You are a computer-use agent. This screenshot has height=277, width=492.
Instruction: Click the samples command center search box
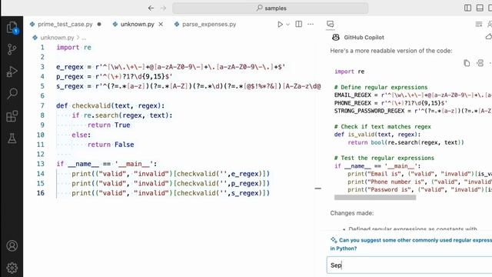(x=270, y=8)
